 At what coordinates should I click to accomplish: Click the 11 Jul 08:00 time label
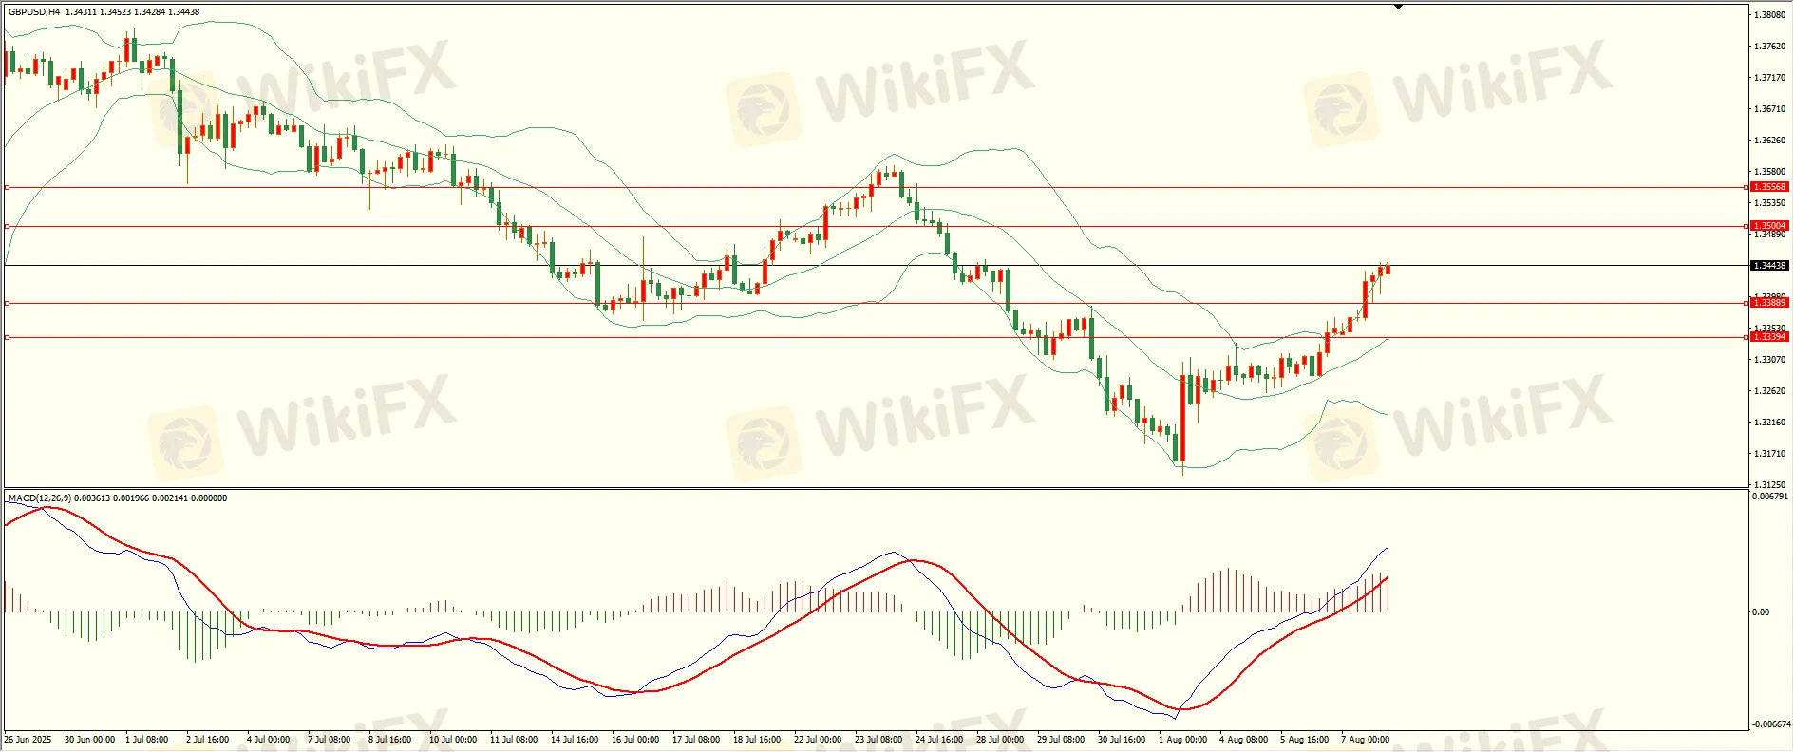pos(514,740)
